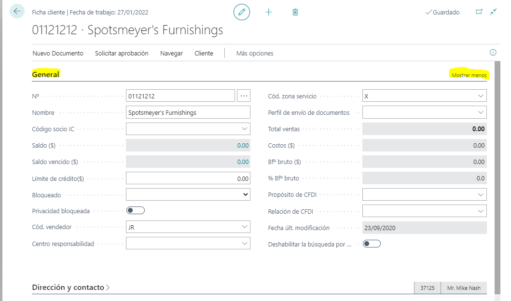Show the info FactBox icon
The height and width of the screenshot is (301, 511).
click(493, 53)
